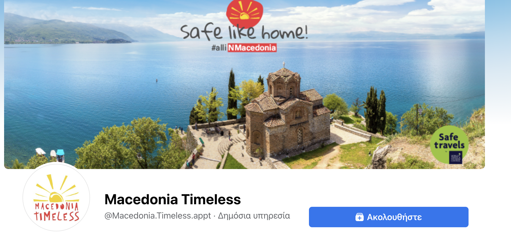The height and width of the screenshot is (240, 511).
Task: Click the Ακολουθήστε follow button
Action: click(x=388, y=217)
